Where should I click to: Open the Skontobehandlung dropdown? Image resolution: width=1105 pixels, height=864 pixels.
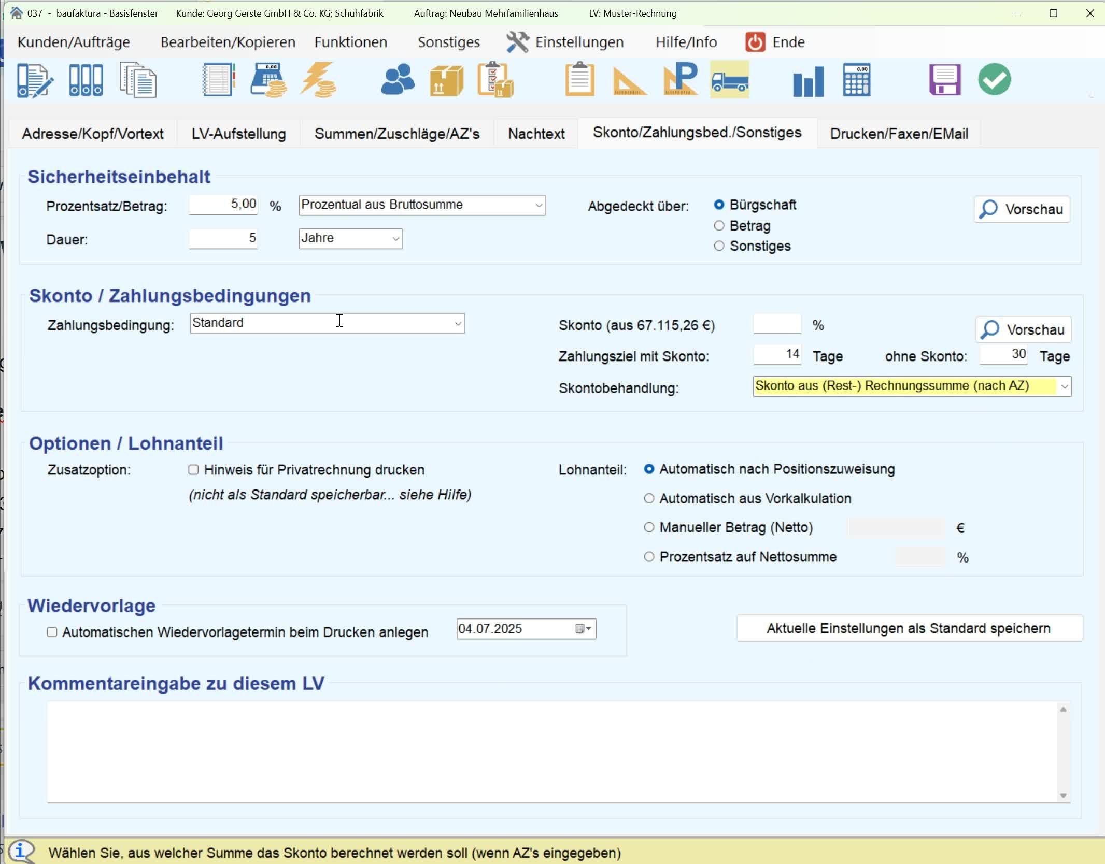pyautogui.click(x=1064, y=387)
